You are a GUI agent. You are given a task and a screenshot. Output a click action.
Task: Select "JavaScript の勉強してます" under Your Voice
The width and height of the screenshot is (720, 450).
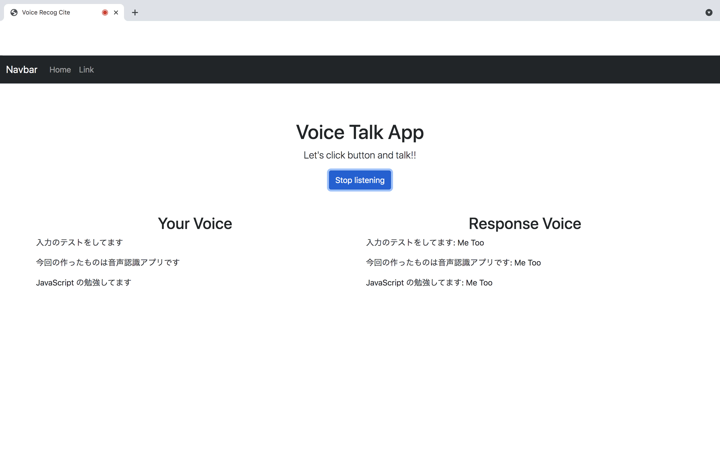coord(83,282)
